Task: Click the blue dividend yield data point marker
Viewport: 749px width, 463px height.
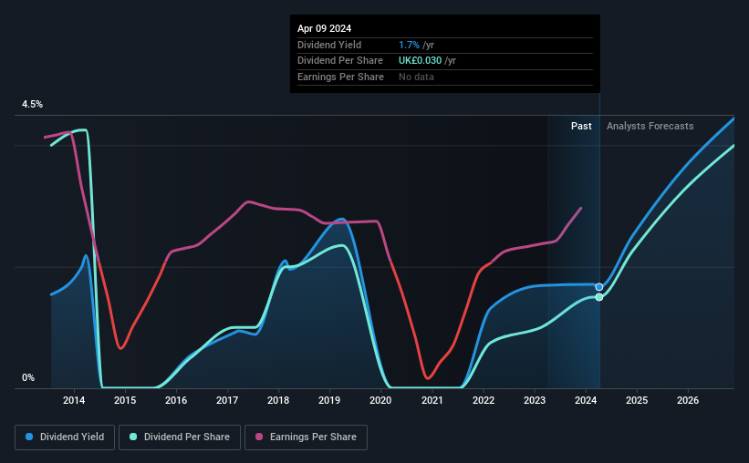Action: point(599,287)
